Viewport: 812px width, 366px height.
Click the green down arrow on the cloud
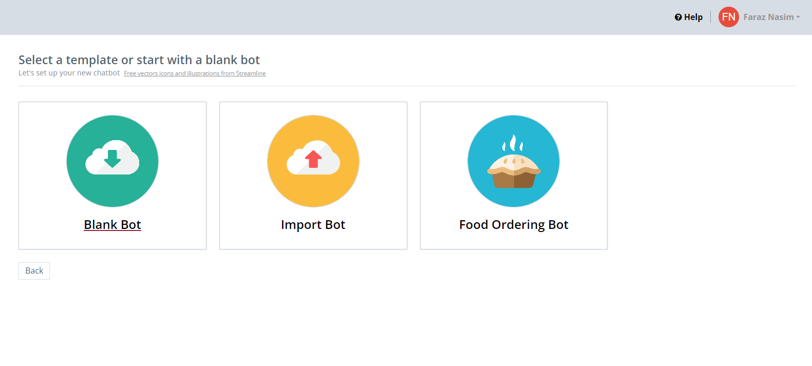pos(112,159)
